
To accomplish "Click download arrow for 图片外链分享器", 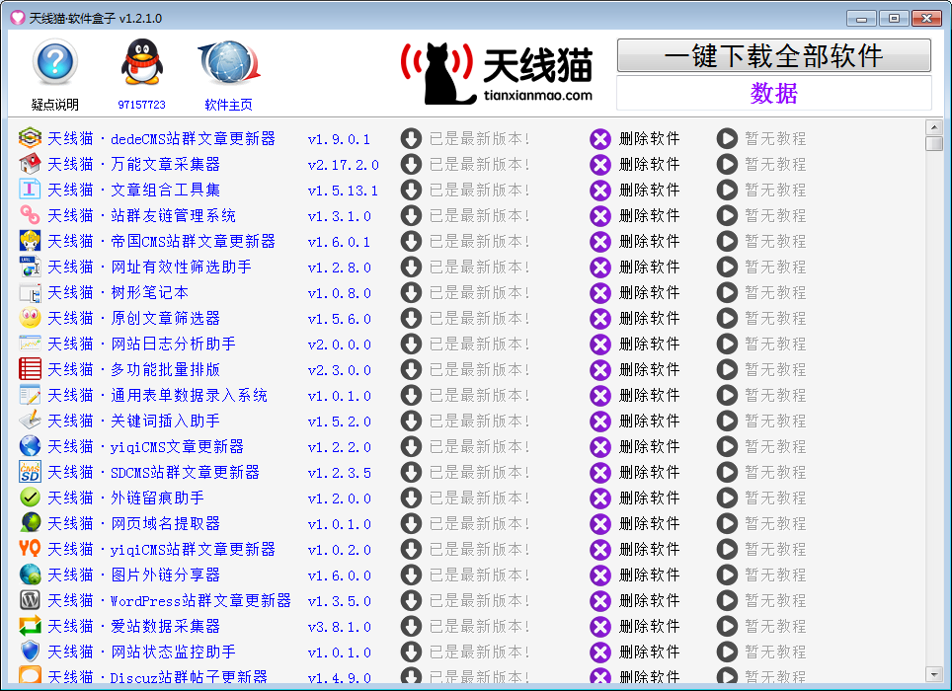I will point(411,575).
